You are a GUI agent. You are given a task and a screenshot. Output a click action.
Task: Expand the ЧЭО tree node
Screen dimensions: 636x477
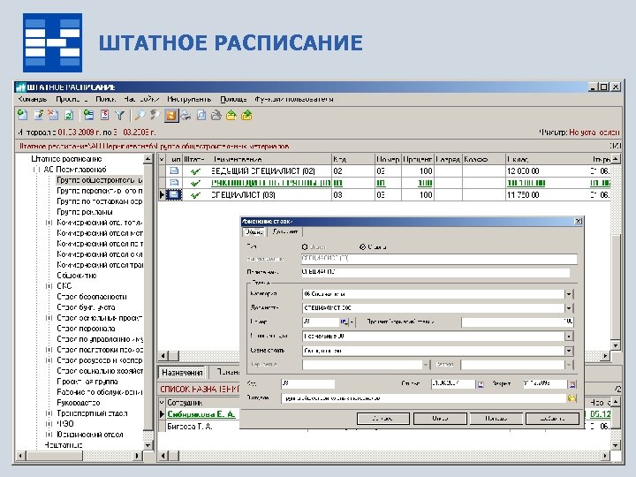(x=49, y=424)
